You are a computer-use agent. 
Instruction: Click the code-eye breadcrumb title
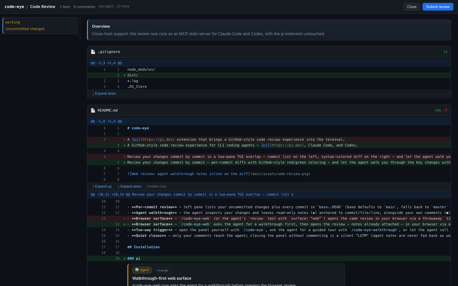(x=14, y=7)
